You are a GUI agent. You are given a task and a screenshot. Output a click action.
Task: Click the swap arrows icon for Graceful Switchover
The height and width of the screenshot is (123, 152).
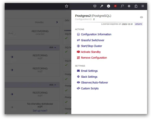78,40
